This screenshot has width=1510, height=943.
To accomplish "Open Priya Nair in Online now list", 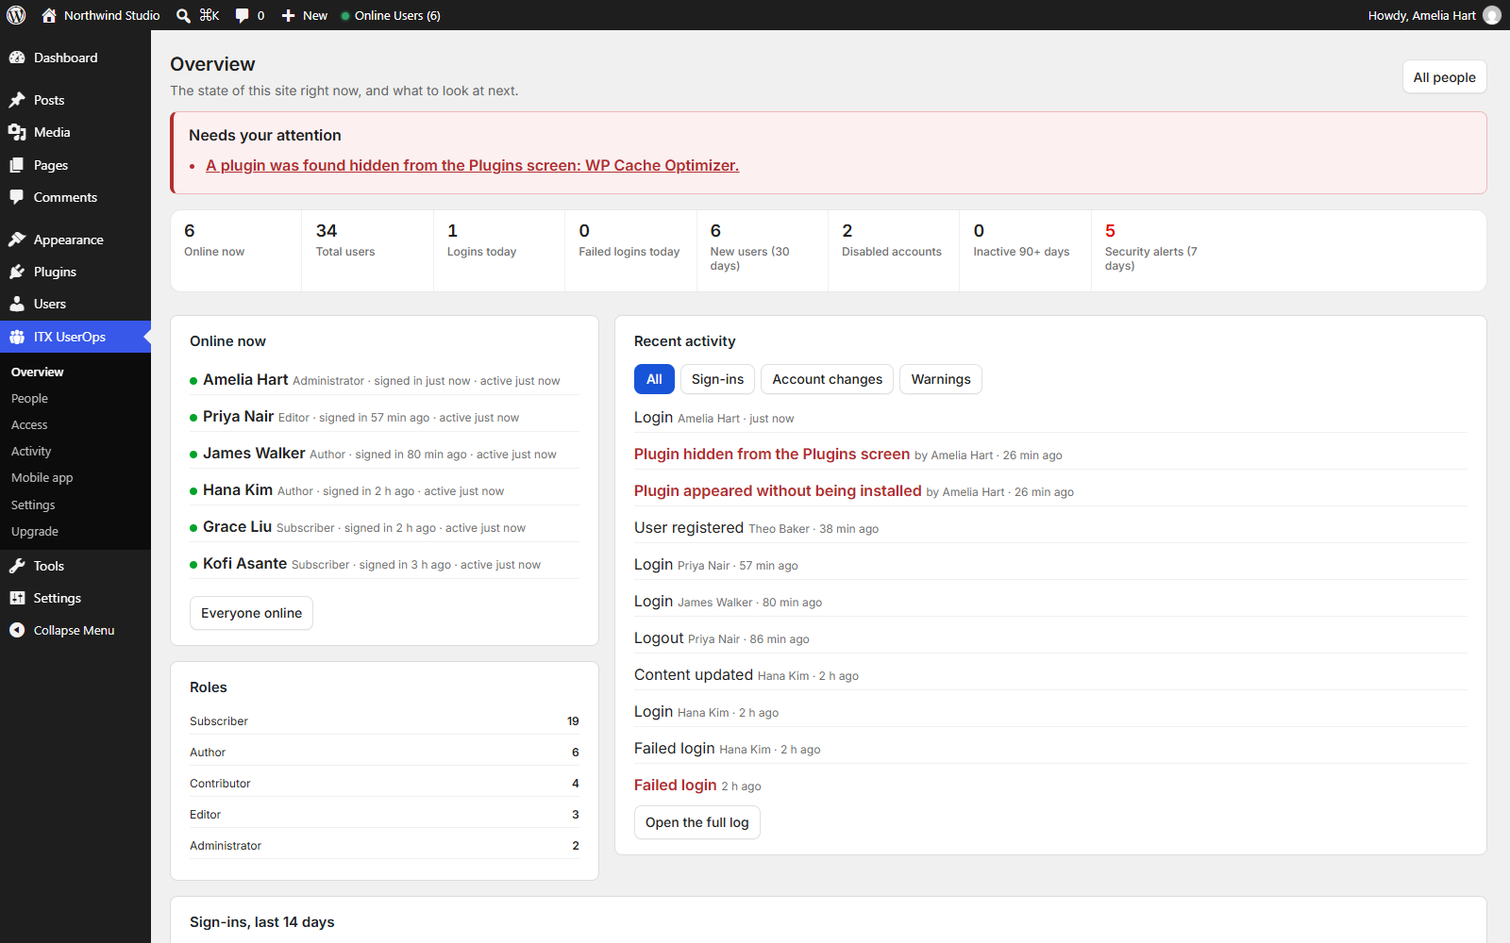I will 238,417.
